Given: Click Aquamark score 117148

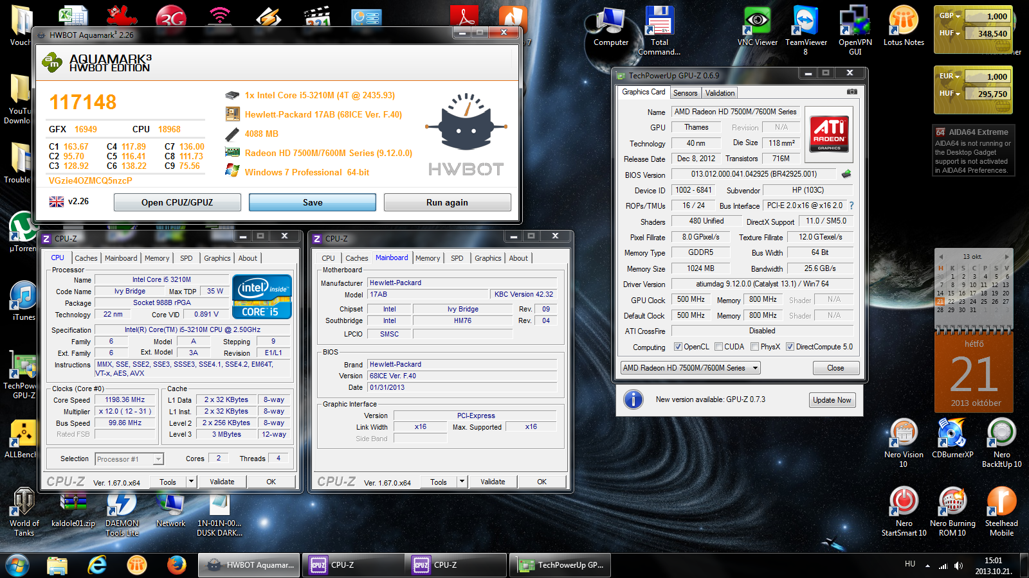Looking at the screenshot, I should [x=83, y=102].
